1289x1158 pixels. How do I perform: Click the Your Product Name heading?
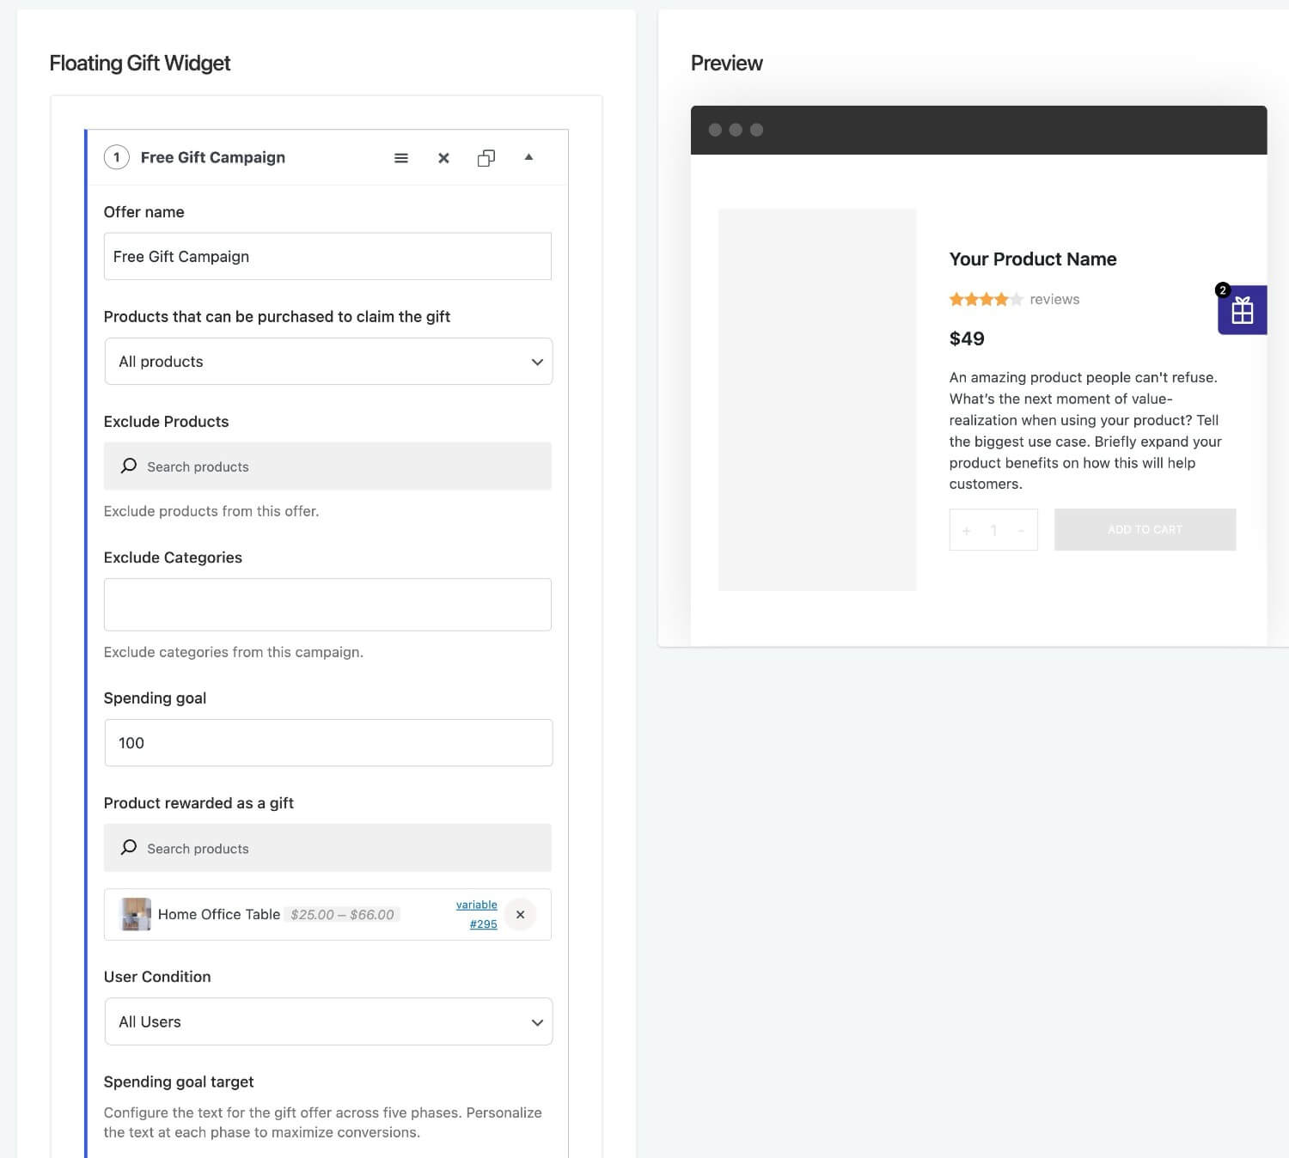[x=1033, y=259]
